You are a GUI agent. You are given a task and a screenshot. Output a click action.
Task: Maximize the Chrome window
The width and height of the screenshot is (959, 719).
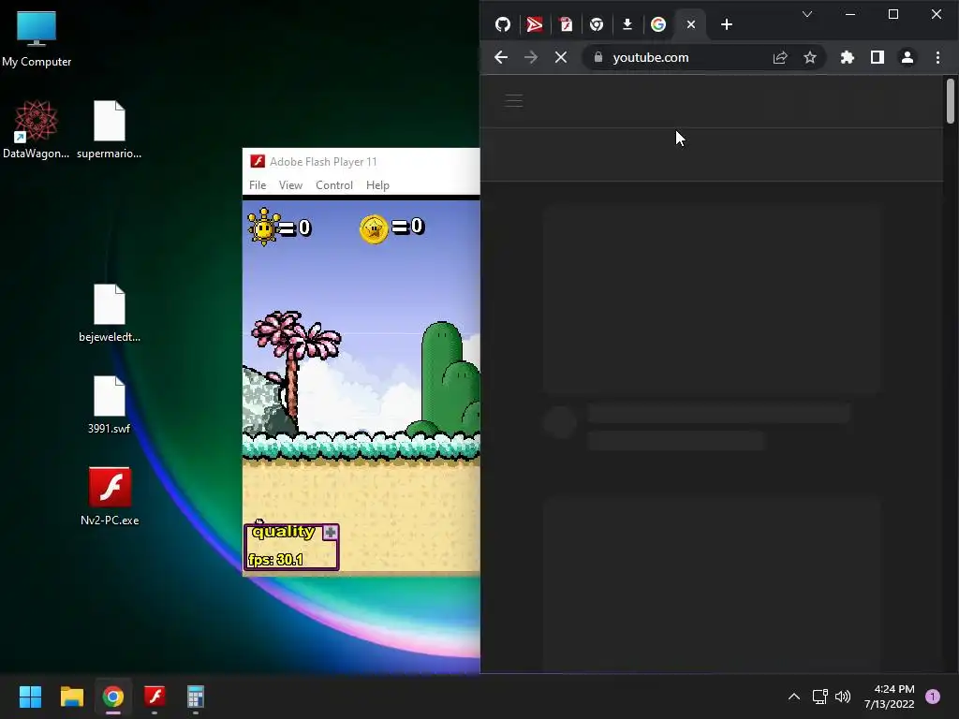coord(893,14)
